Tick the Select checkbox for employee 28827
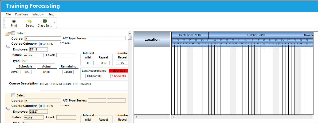Screen dimensions: 318x123 click(x=13, y=95)
